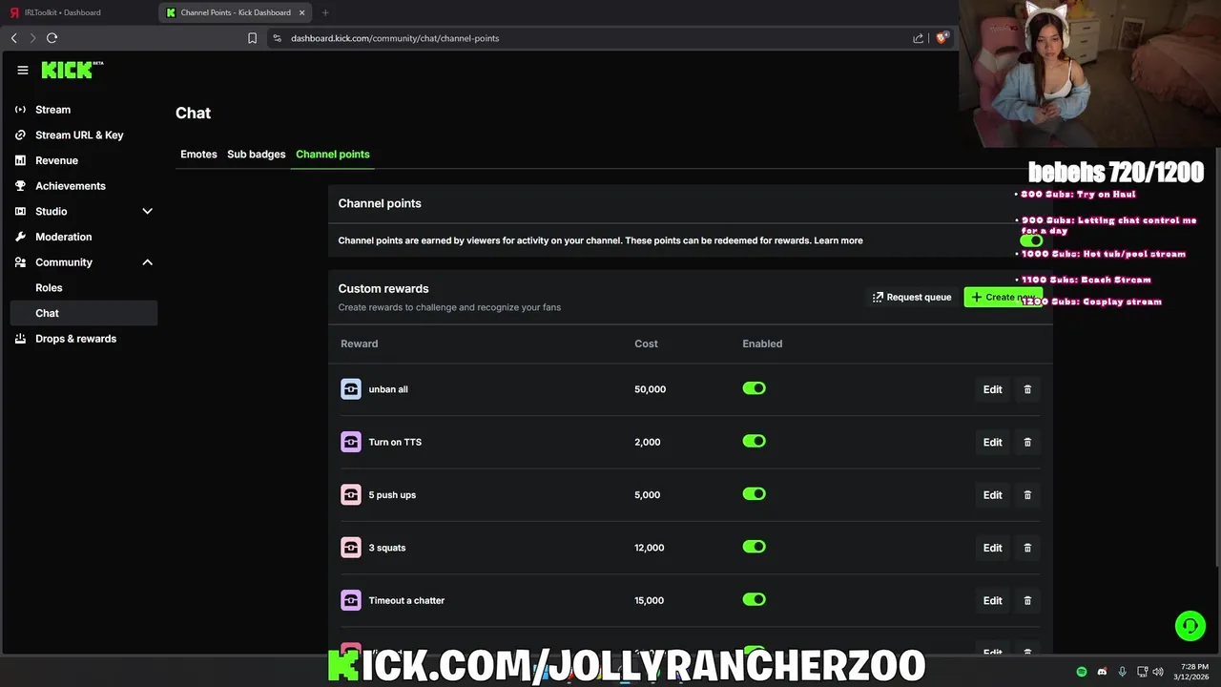Image resolution: width=1221 pixels, height=687 pixels.
Task: Switch to the Sub badges tab
Action: click(x=256, y=154)
